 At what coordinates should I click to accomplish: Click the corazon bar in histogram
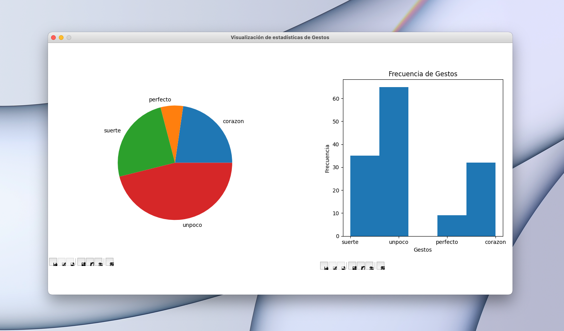(x=481, y=199)
